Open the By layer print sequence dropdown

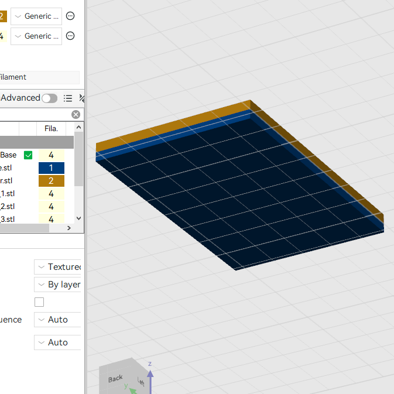point(57,285)
